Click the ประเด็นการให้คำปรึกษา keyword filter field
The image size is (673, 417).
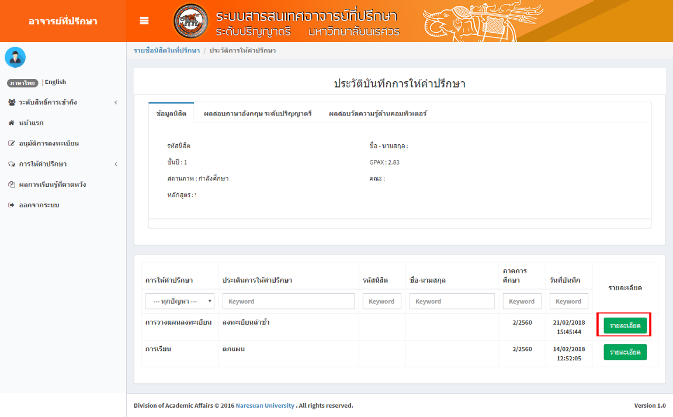point(289,301)
